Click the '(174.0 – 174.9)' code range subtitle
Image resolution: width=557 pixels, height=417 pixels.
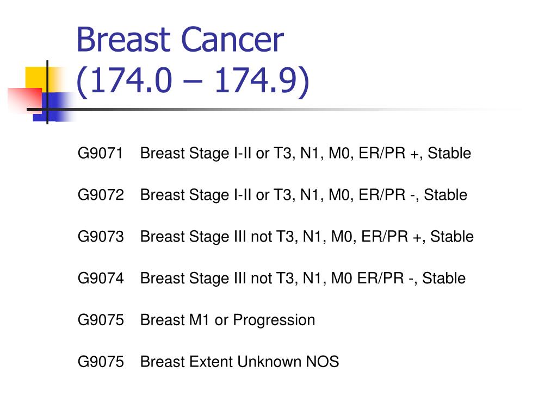pyautogui.click(x=193, y=81)
